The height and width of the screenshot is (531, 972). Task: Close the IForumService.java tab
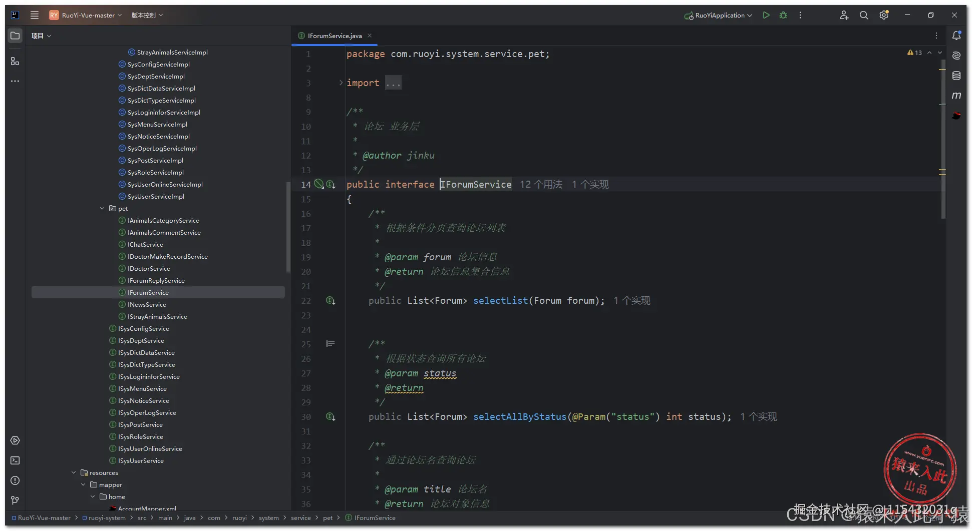click(370, 36)
